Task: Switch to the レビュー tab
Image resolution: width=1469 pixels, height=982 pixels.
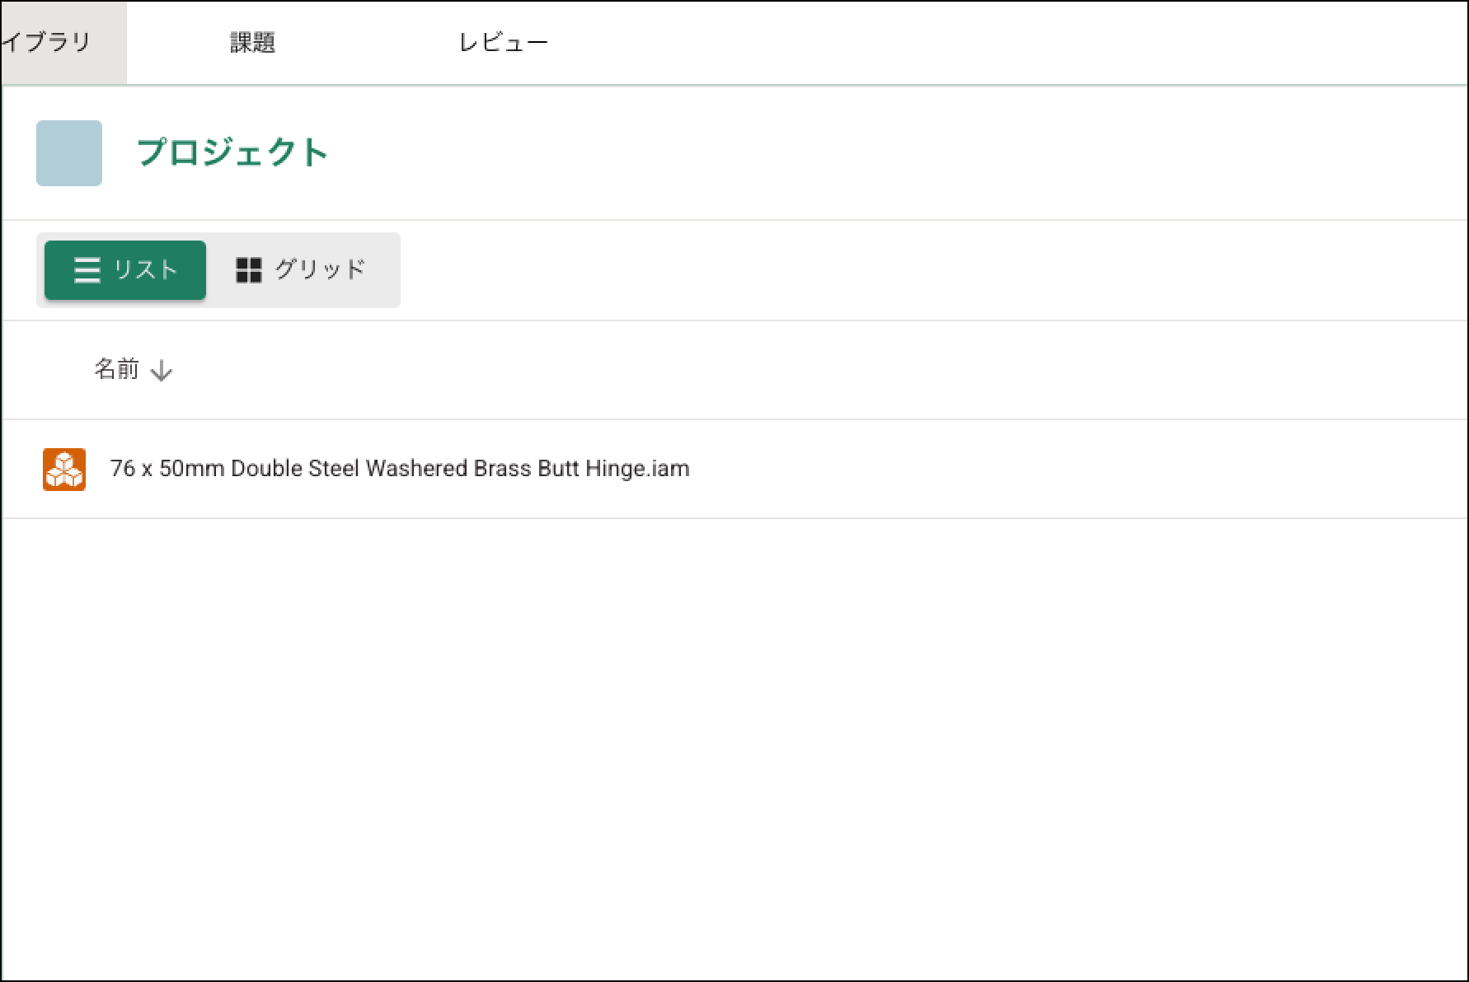Action: 503,42
